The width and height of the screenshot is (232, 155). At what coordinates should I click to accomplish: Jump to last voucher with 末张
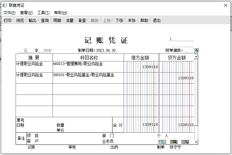tap(132, 20)
